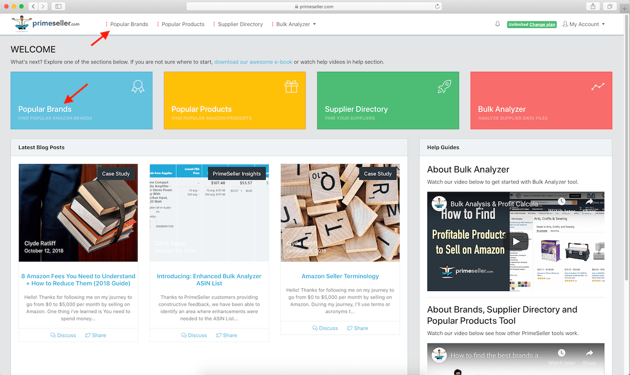
Task: Click the Scrabble tiles blog thumbnail
Action: coord(340,212)
